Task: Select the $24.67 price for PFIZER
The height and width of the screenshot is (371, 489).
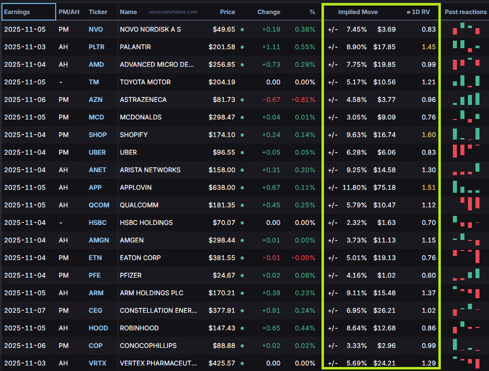Action: (x=224, y=275)
